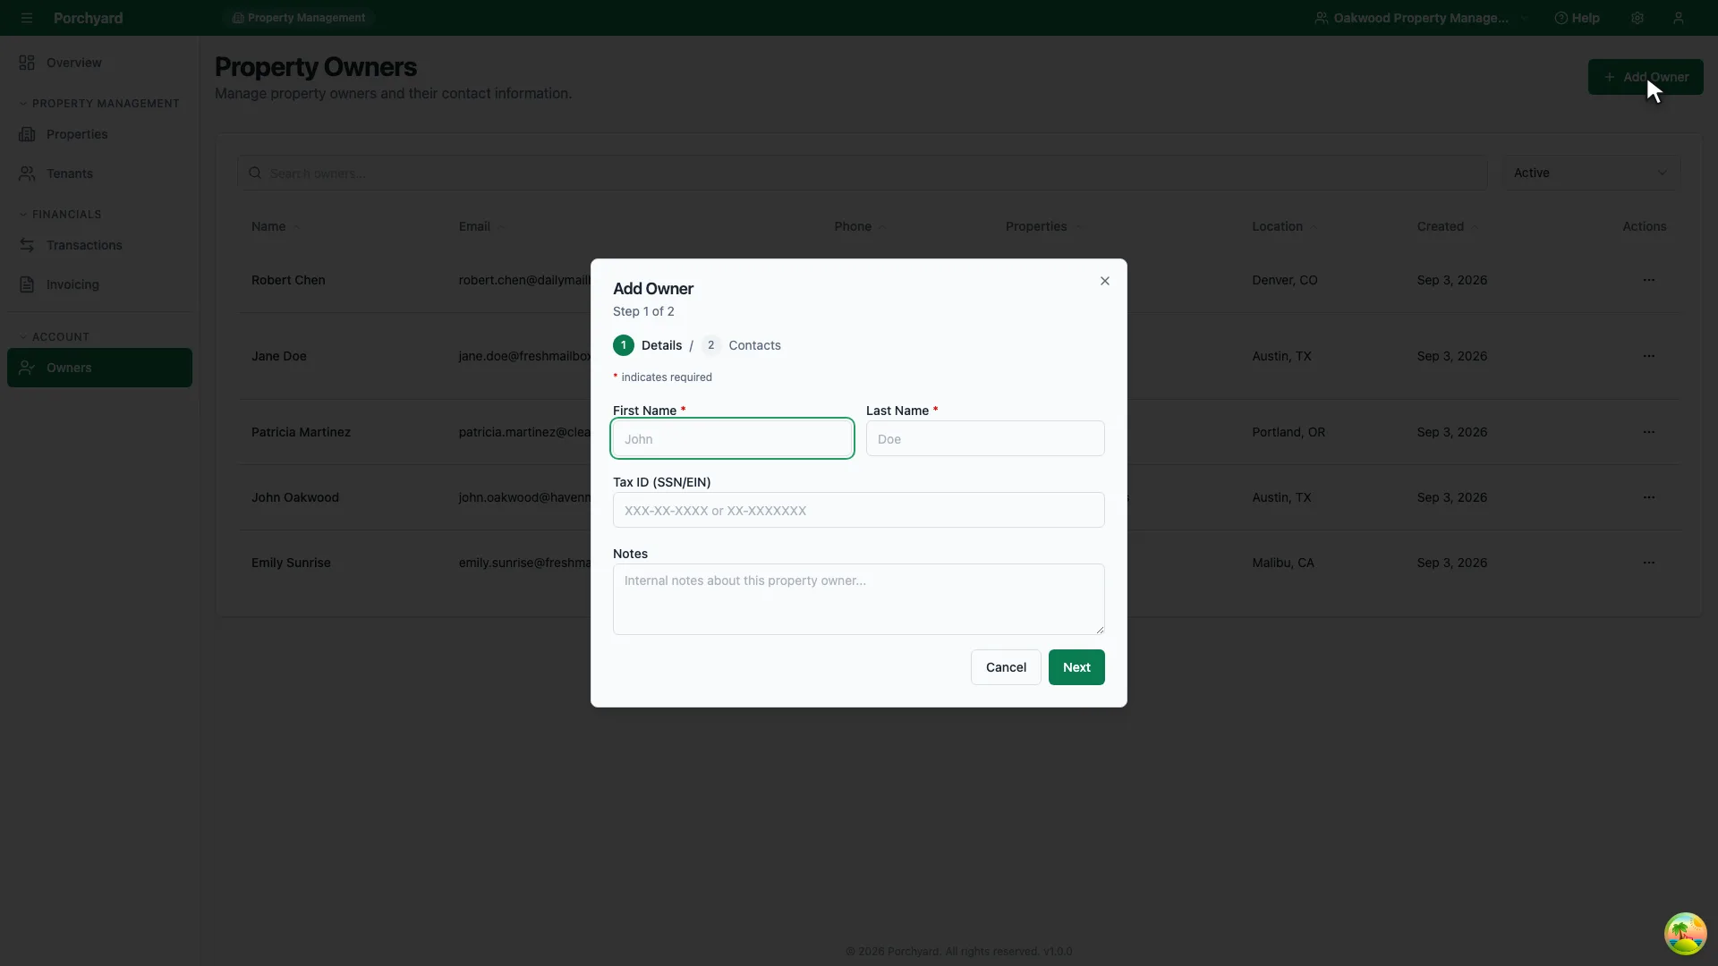This screenshot has width=1718, height=966.
Task: Select Owners in sidebar
Action: click(99, 368)
